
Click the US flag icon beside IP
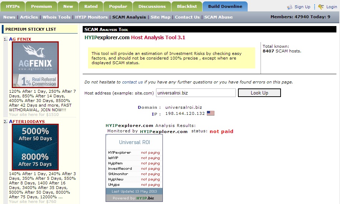210,113
